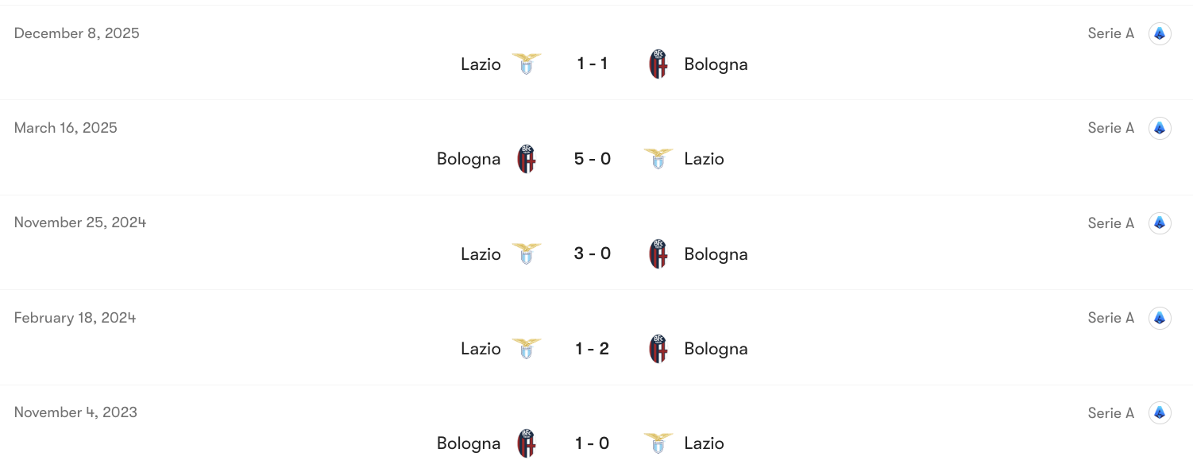Click the Bologna crest in the February 18, 2024 fixture
The width and height of the screenshot is (1193, 472).
coord(658,348)
